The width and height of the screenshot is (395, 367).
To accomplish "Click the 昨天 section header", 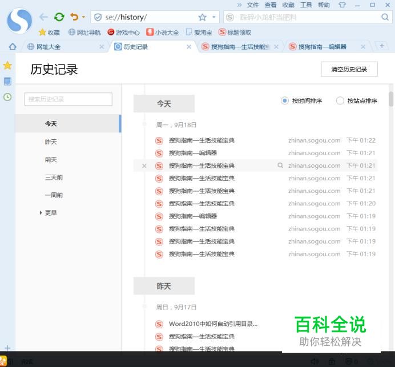I will [x=164, y=286].
